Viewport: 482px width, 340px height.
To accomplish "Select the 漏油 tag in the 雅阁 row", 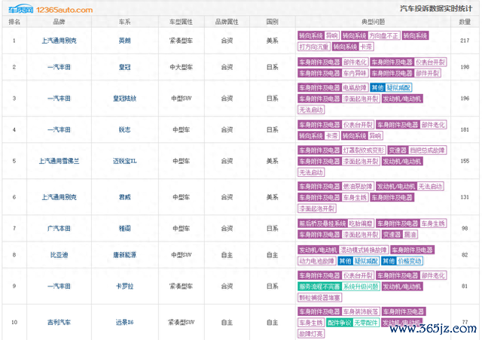I will tap(410, 235).
